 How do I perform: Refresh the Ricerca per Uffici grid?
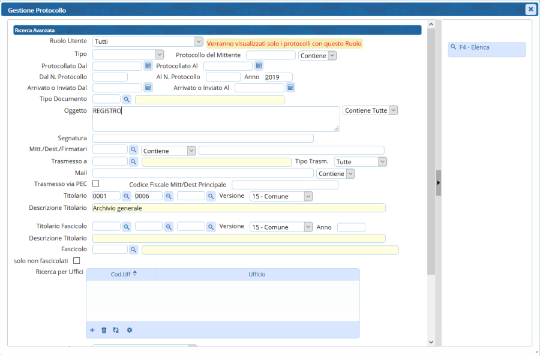(x=116, y=330)
